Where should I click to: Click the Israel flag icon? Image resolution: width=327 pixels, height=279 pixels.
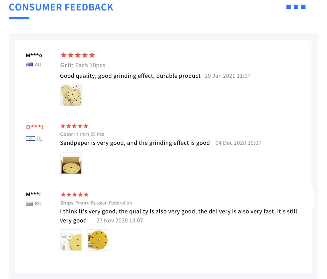(x=30, y=139)
